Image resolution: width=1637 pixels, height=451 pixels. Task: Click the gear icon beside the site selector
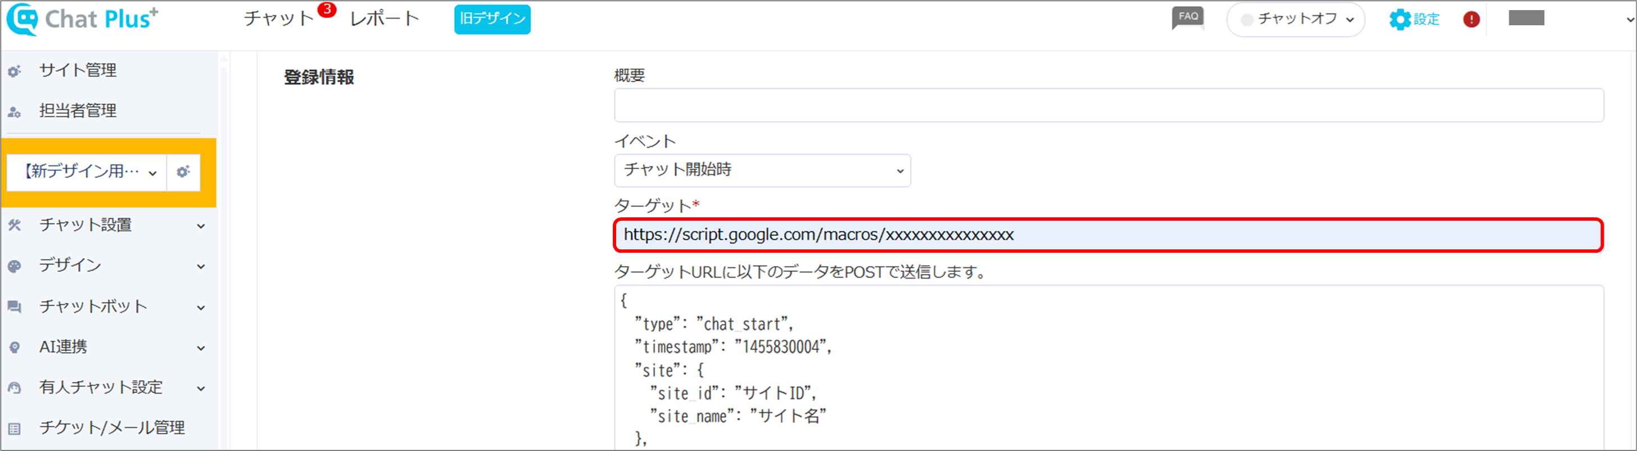click(x=183, y=171)
